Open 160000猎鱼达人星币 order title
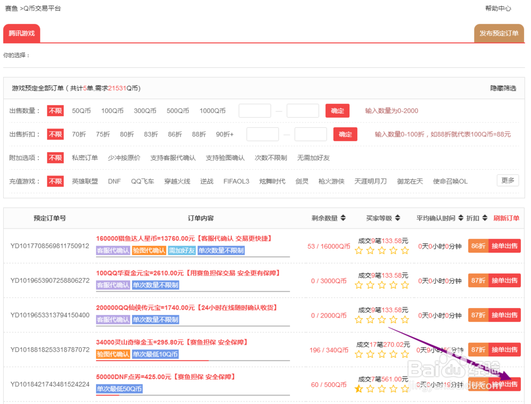The image size is (531, 404). point(184,239)
